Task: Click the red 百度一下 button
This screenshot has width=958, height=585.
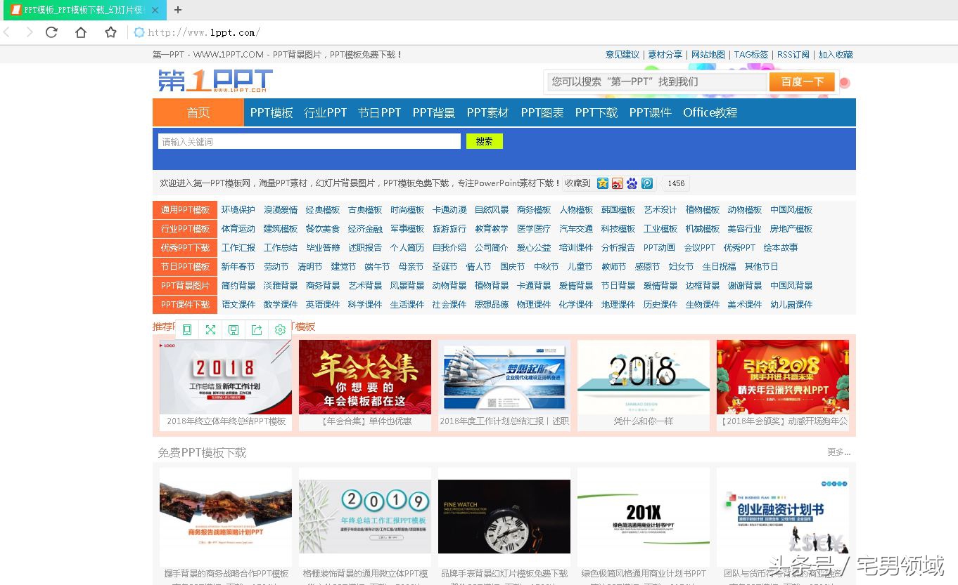Action: click(x=802, y=81)
